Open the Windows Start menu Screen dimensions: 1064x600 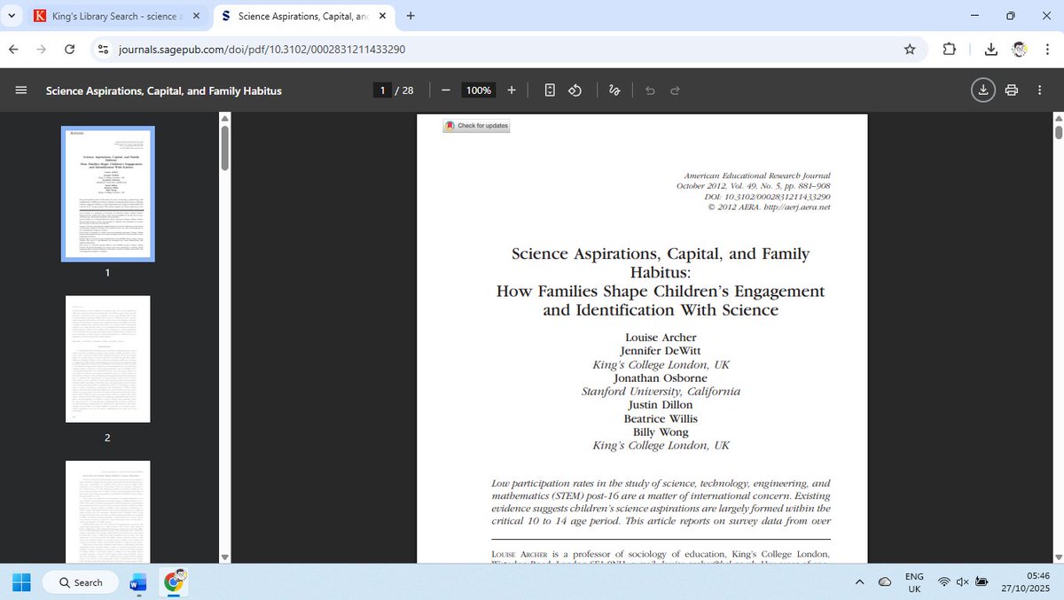point(21,582)
